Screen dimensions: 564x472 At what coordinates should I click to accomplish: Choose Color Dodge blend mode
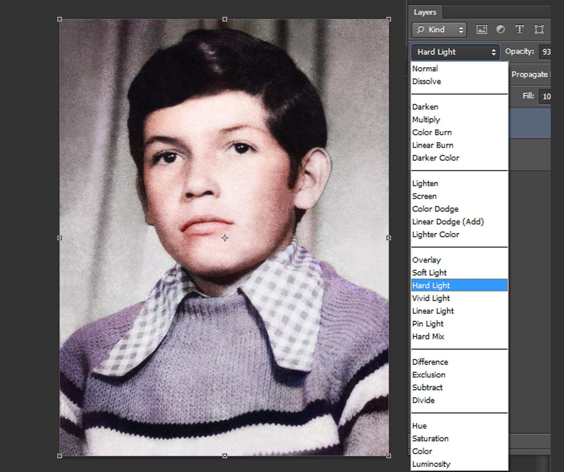pyautogui.click(x=459, y=209)
